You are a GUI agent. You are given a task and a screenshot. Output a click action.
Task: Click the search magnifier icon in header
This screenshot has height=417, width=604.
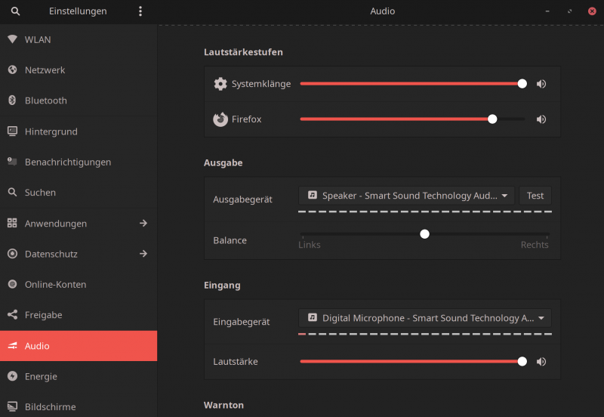tap(15, 11)
